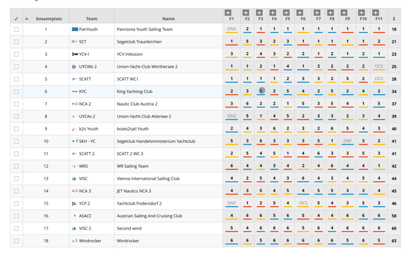413x254 pixels.
Task: Expand the F3 race column plus icon
Action: [x=259, y=12]
